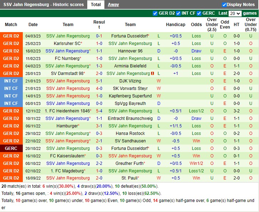Open Hamburger team link

pos(67,126)
